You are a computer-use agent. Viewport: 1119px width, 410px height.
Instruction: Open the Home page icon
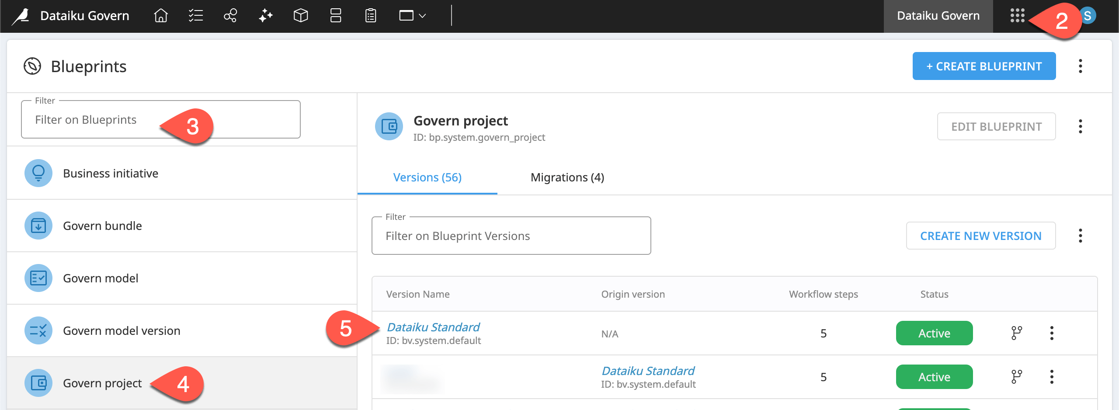click(160, 16)
